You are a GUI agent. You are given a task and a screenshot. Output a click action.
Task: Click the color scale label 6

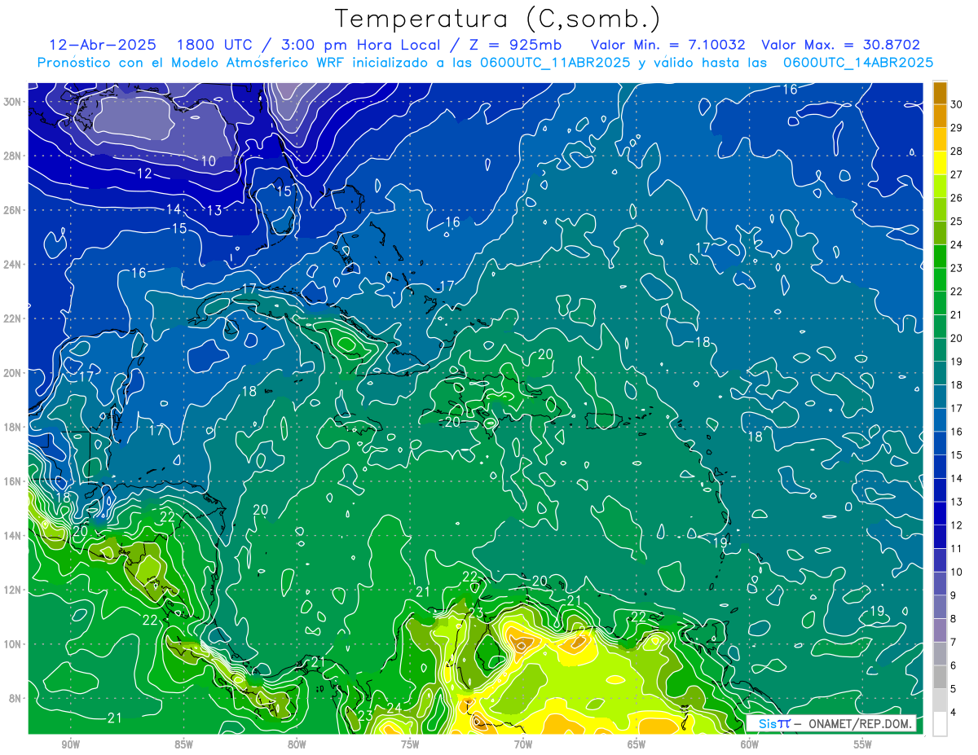[954, 665]
